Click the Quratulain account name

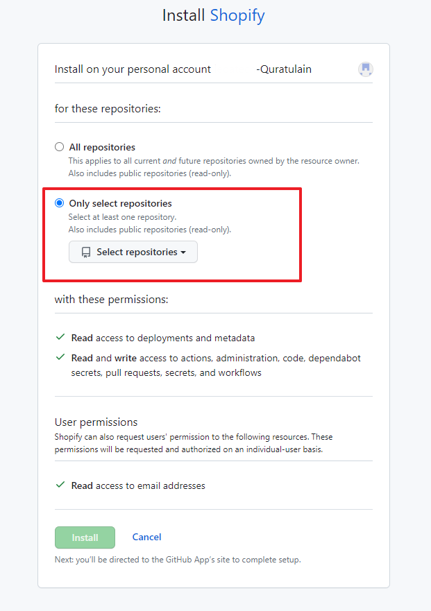point(284,69)
